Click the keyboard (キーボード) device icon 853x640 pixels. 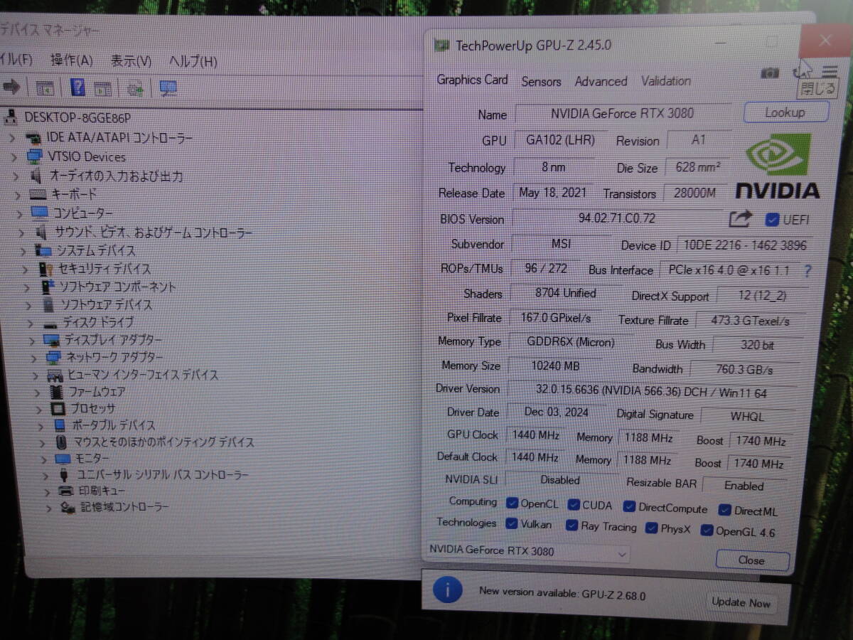(x=38, y=194)
